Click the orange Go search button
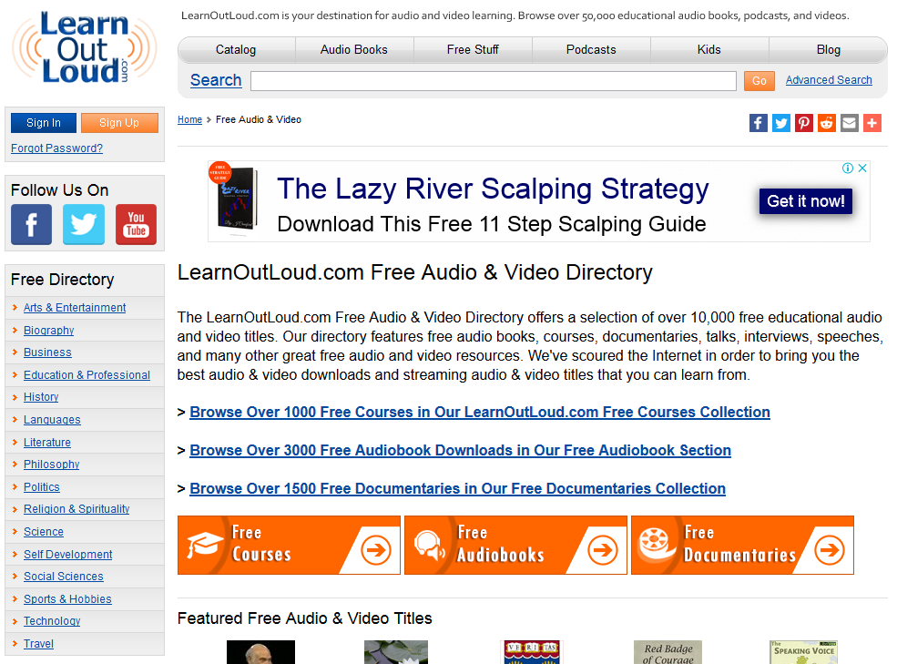 point(759,81)
